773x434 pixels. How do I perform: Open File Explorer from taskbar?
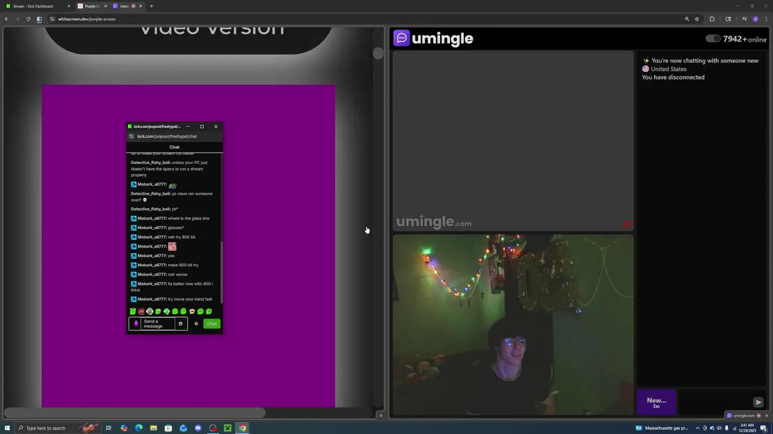pyautogui.click(x=153, y=428)
